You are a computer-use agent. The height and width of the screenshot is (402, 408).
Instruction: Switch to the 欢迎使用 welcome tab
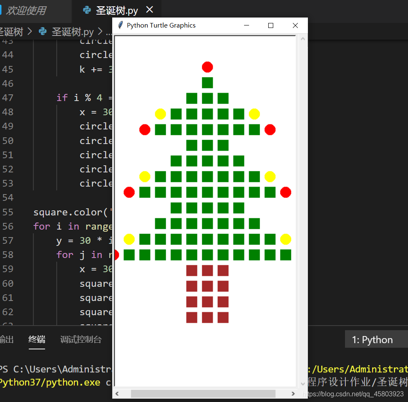coord(26,11)
